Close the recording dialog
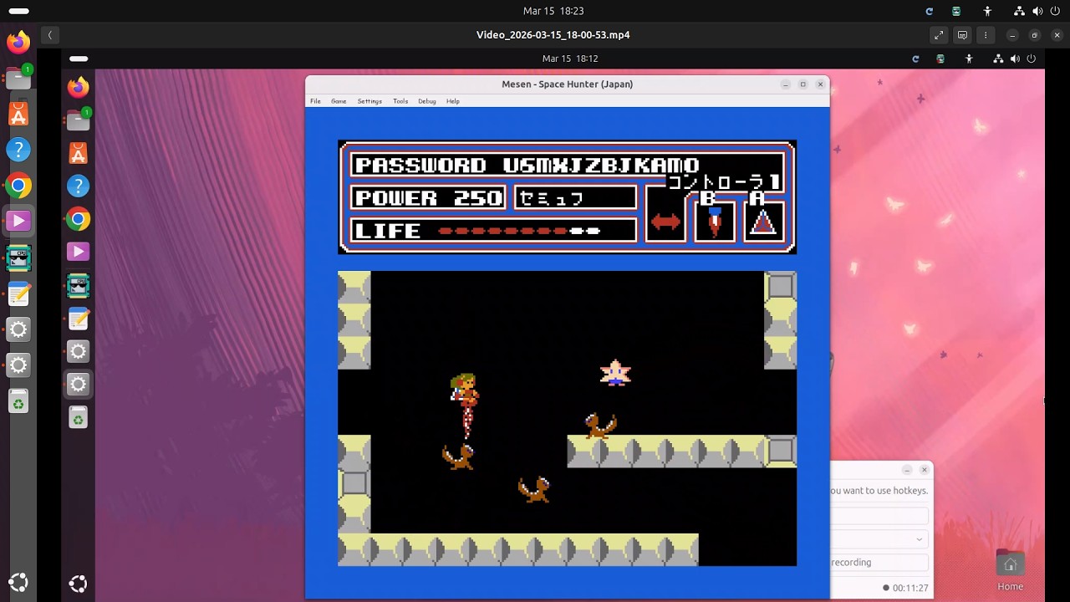 tap(924, 470)
